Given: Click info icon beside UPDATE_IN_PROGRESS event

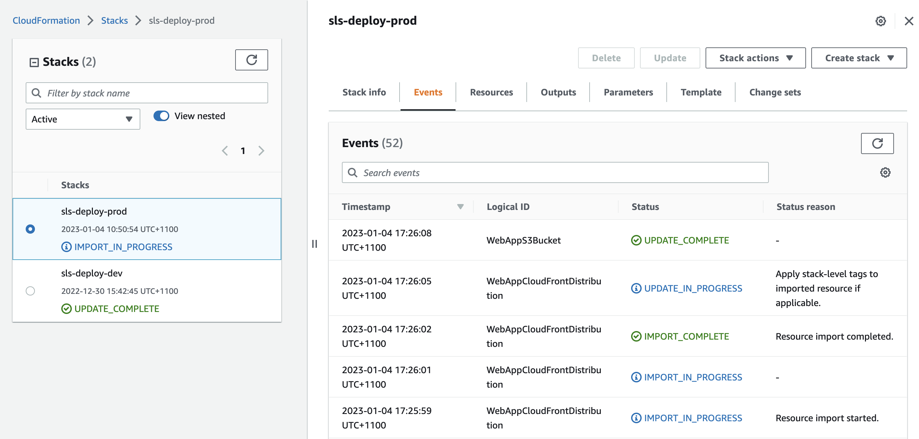Looking at the screenshot, I should pyautogui.click(x=636, y=288).
